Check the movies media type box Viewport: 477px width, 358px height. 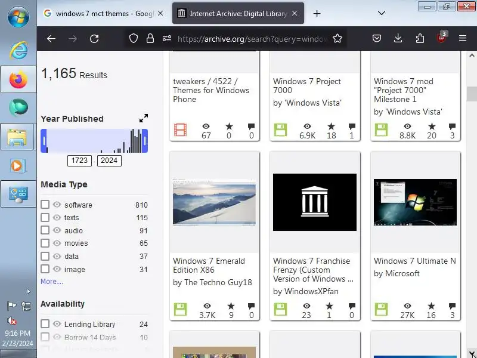[45, 243]
